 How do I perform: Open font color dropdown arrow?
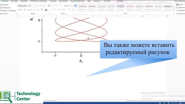pyautogui.click(x=48, y=10)
